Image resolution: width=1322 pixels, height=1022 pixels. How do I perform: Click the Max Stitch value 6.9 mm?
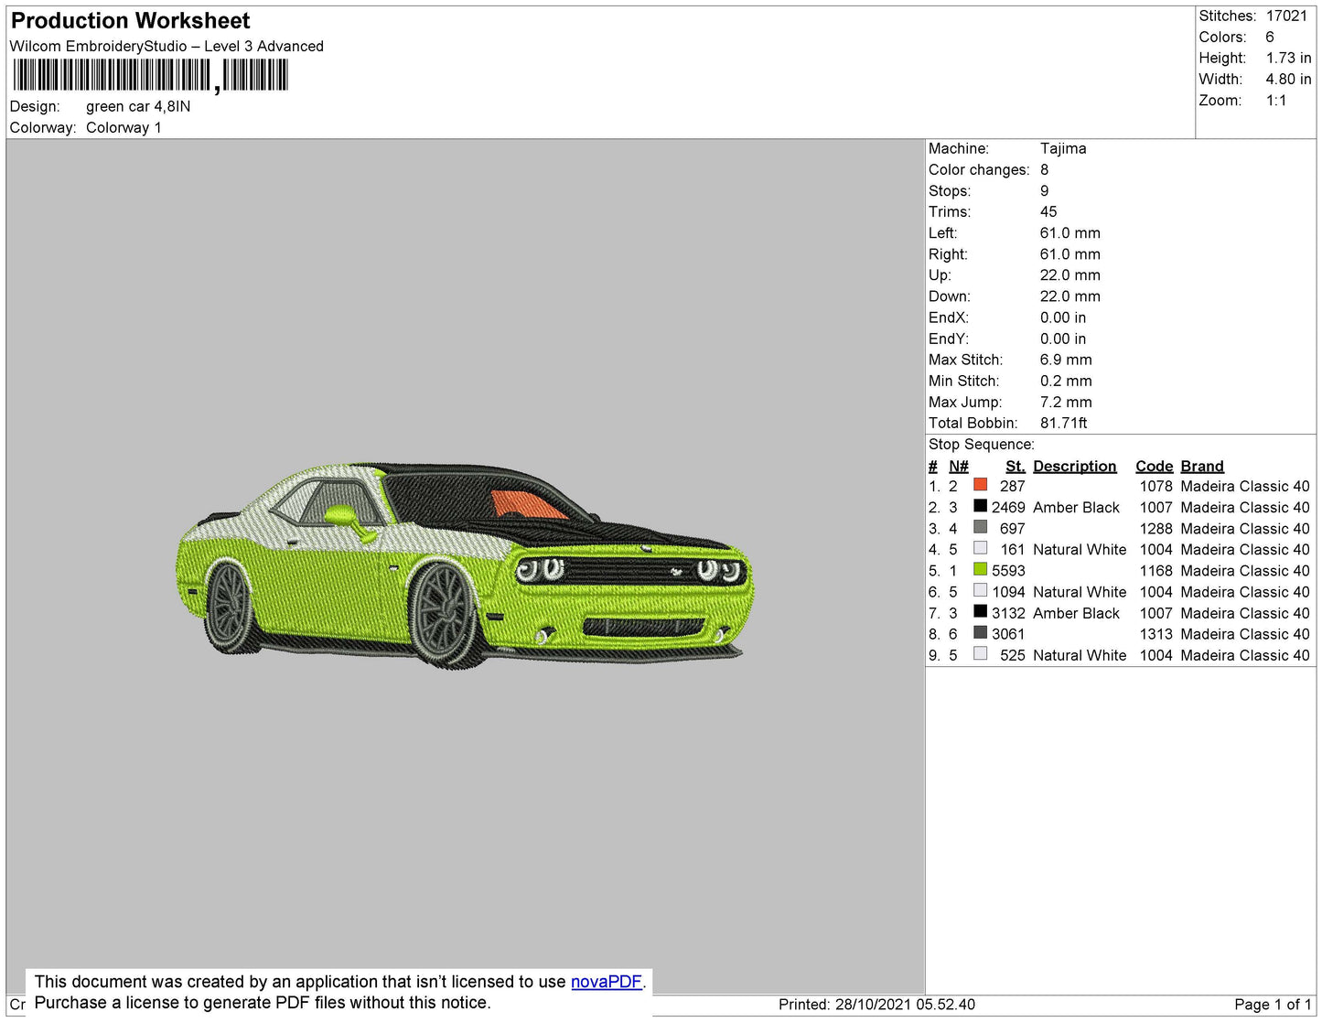pyautogui.click(x=1066, y=360)
